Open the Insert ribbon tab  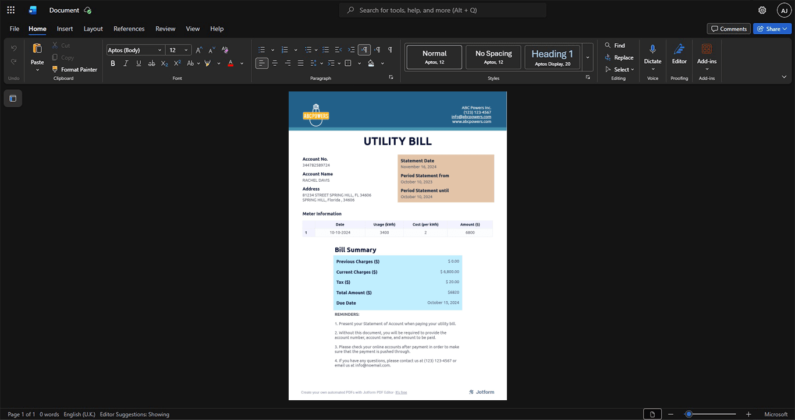pos(65,29)
